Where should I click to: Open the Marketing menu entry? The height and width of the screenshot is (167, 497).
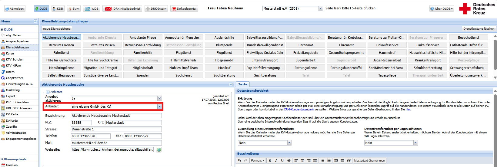(x=13, y=90)
